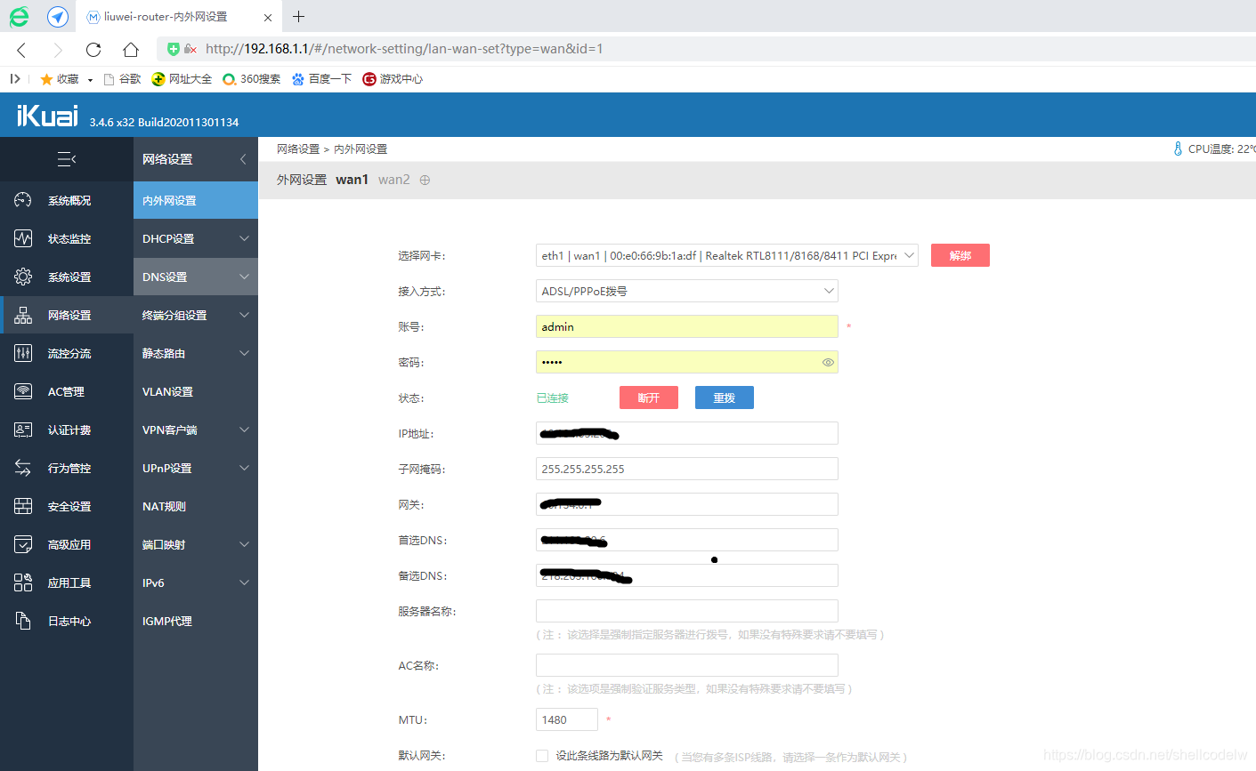1256x771 pixels.
Task: Click the 解绑 unbind button
Action: 960,255
